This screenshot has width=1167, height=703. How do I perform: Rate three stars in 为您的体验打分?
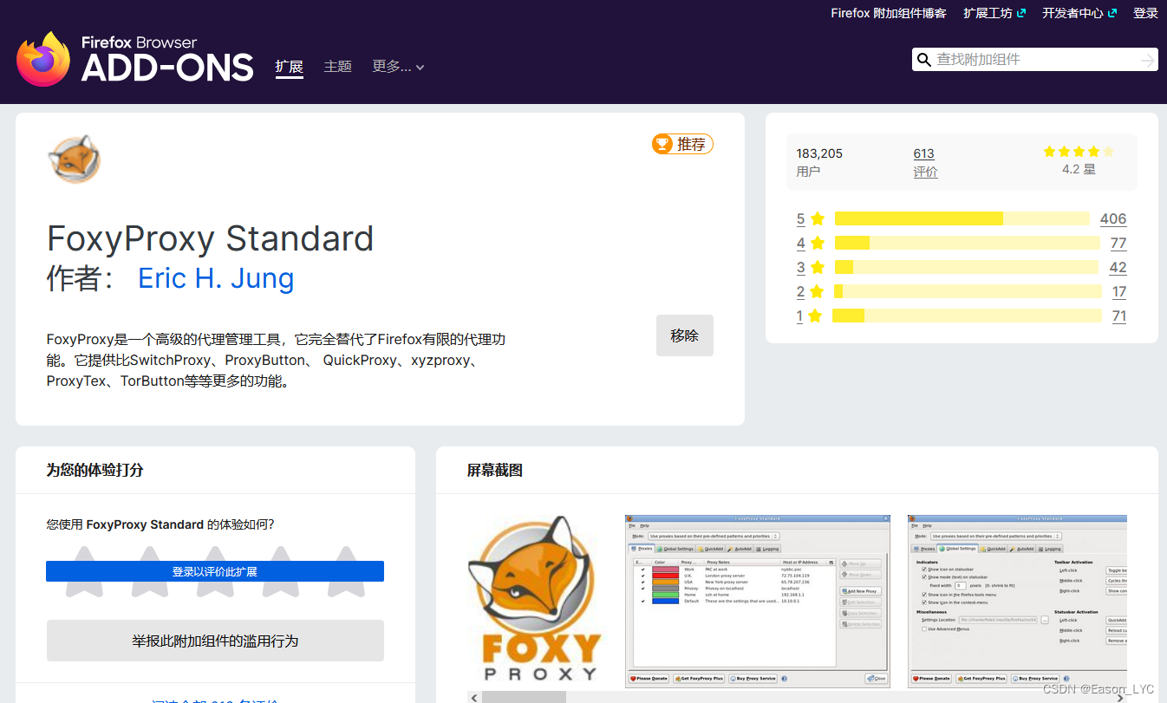click(215, 571)
